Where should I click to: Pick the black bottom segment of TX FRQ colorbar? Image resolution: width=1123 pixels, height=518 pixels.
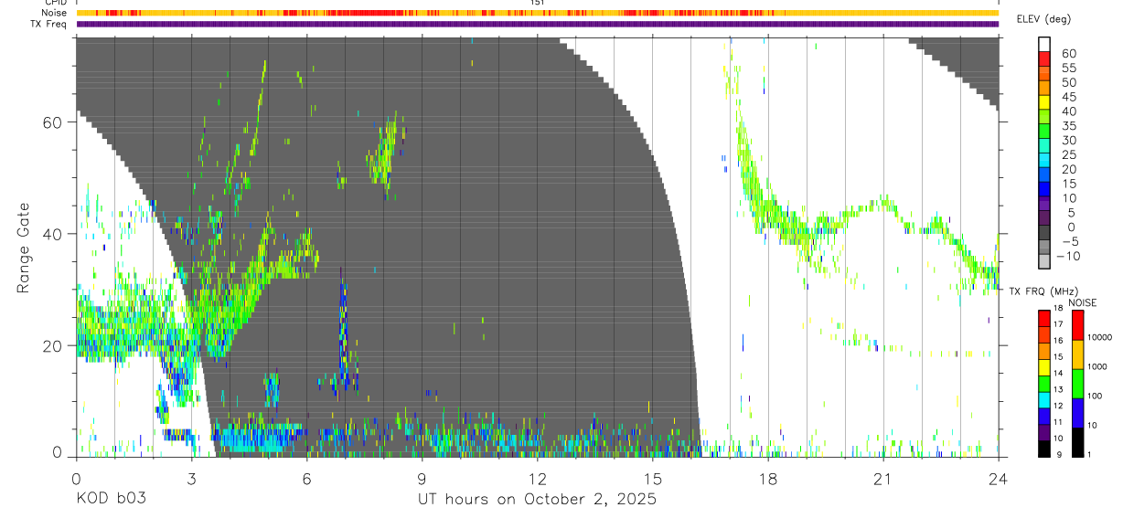click(1044, 449)
